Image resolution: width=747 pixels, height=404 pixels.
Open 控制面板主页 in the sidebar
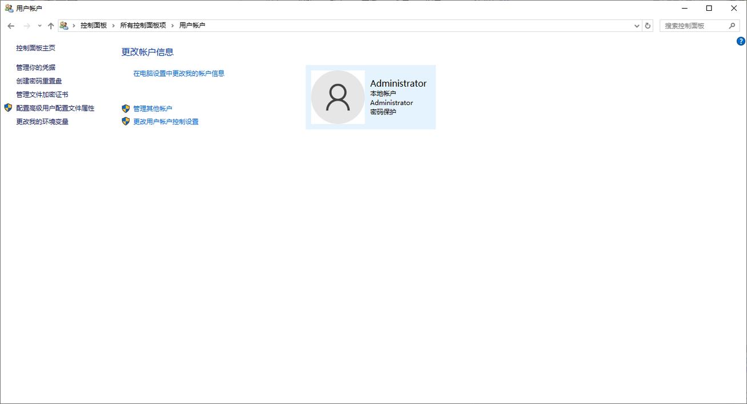[x=35, y=49]
